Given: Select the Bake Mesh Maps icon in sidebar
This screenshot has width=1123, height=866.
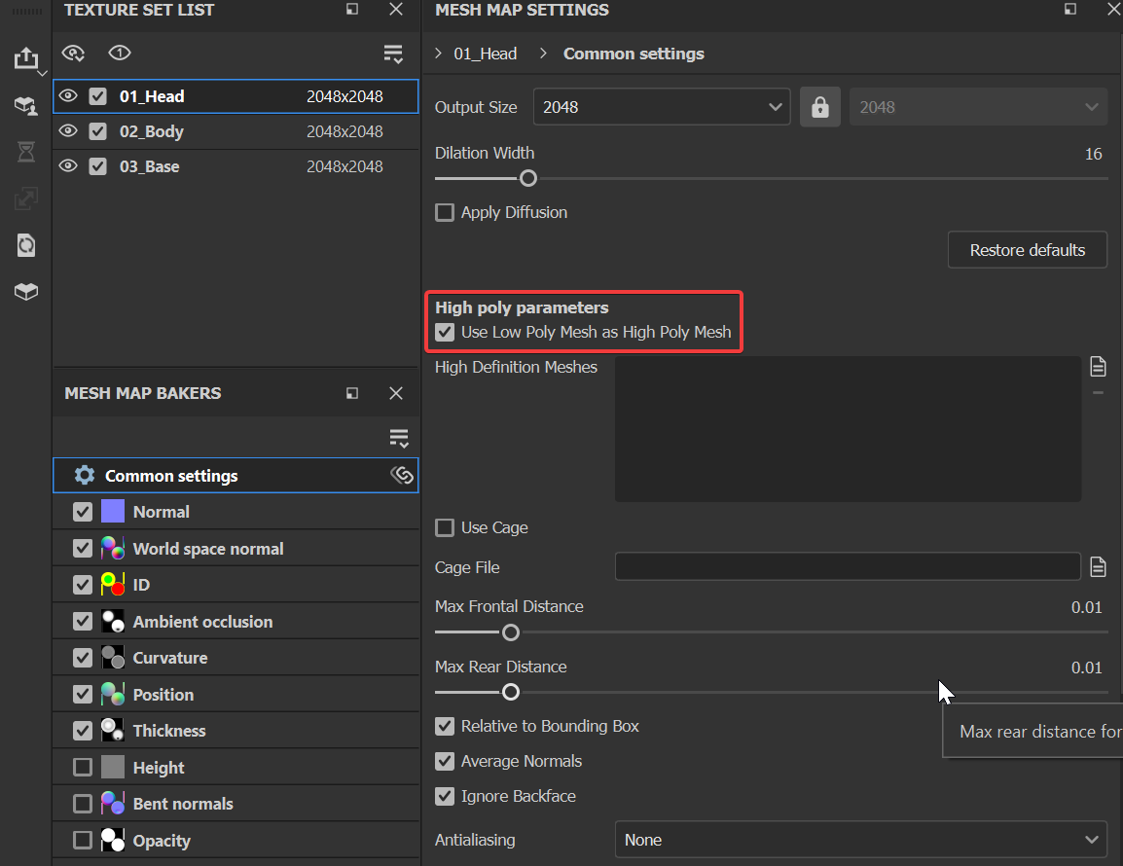Looking at the screenshot, I should [x=26, y=105].
